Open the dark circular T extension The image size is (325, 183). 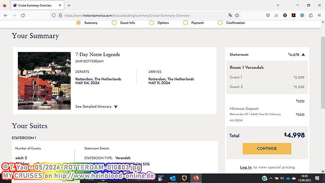click(x=285, y=15)
